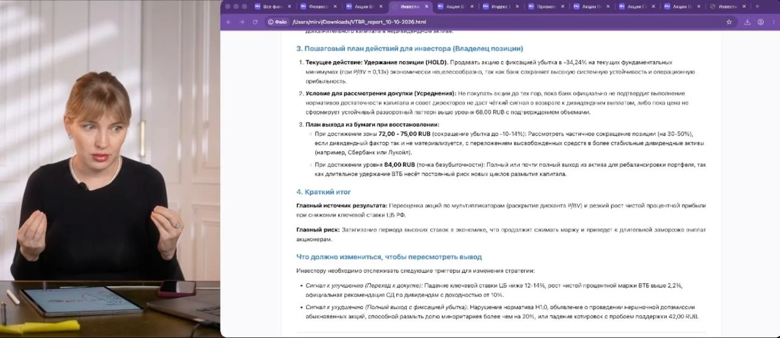This screenshot has height=338, width=780.
Task: Switch to the 'Все фин' tab
Action: tap(272, 7)
